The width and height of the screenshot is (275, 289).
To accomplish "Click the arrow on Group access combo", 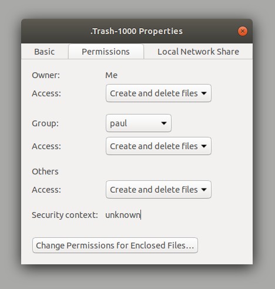I will pos(204,146).
